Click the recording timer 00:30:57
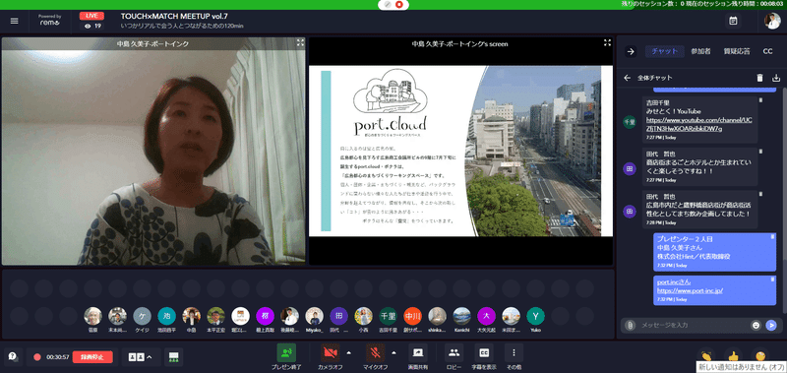This screenshot has width=787, height=373. [x=58, y=357]
